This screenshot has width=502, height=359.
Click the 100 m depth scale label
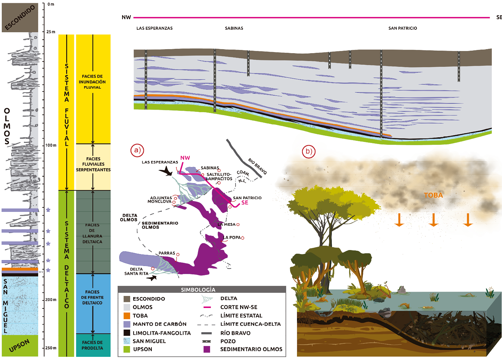pos(51,145)
